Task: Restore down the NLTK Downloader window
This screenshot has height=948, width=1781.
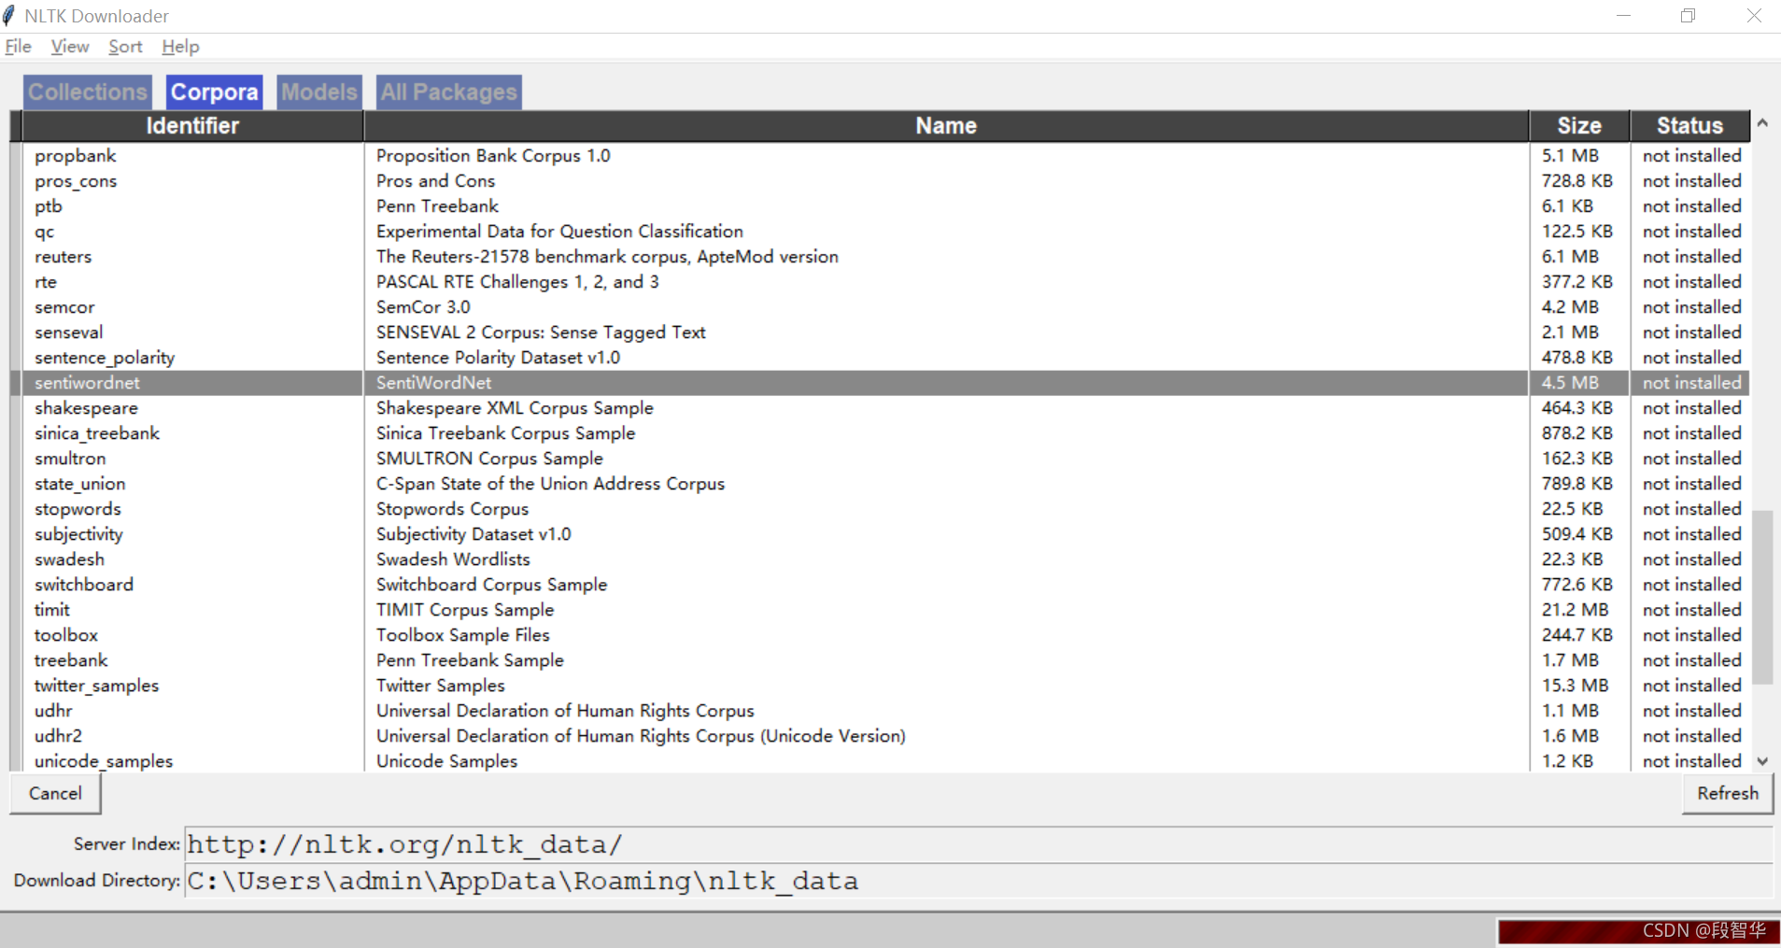Action: (1688, 16)
